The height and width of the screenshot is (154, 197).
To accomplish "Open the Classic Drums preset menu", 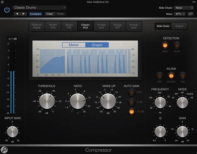I will (39, 7).
